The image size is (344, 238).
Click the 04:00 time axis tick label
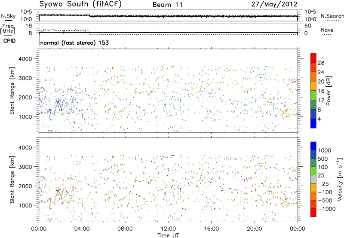coord(82,229)
